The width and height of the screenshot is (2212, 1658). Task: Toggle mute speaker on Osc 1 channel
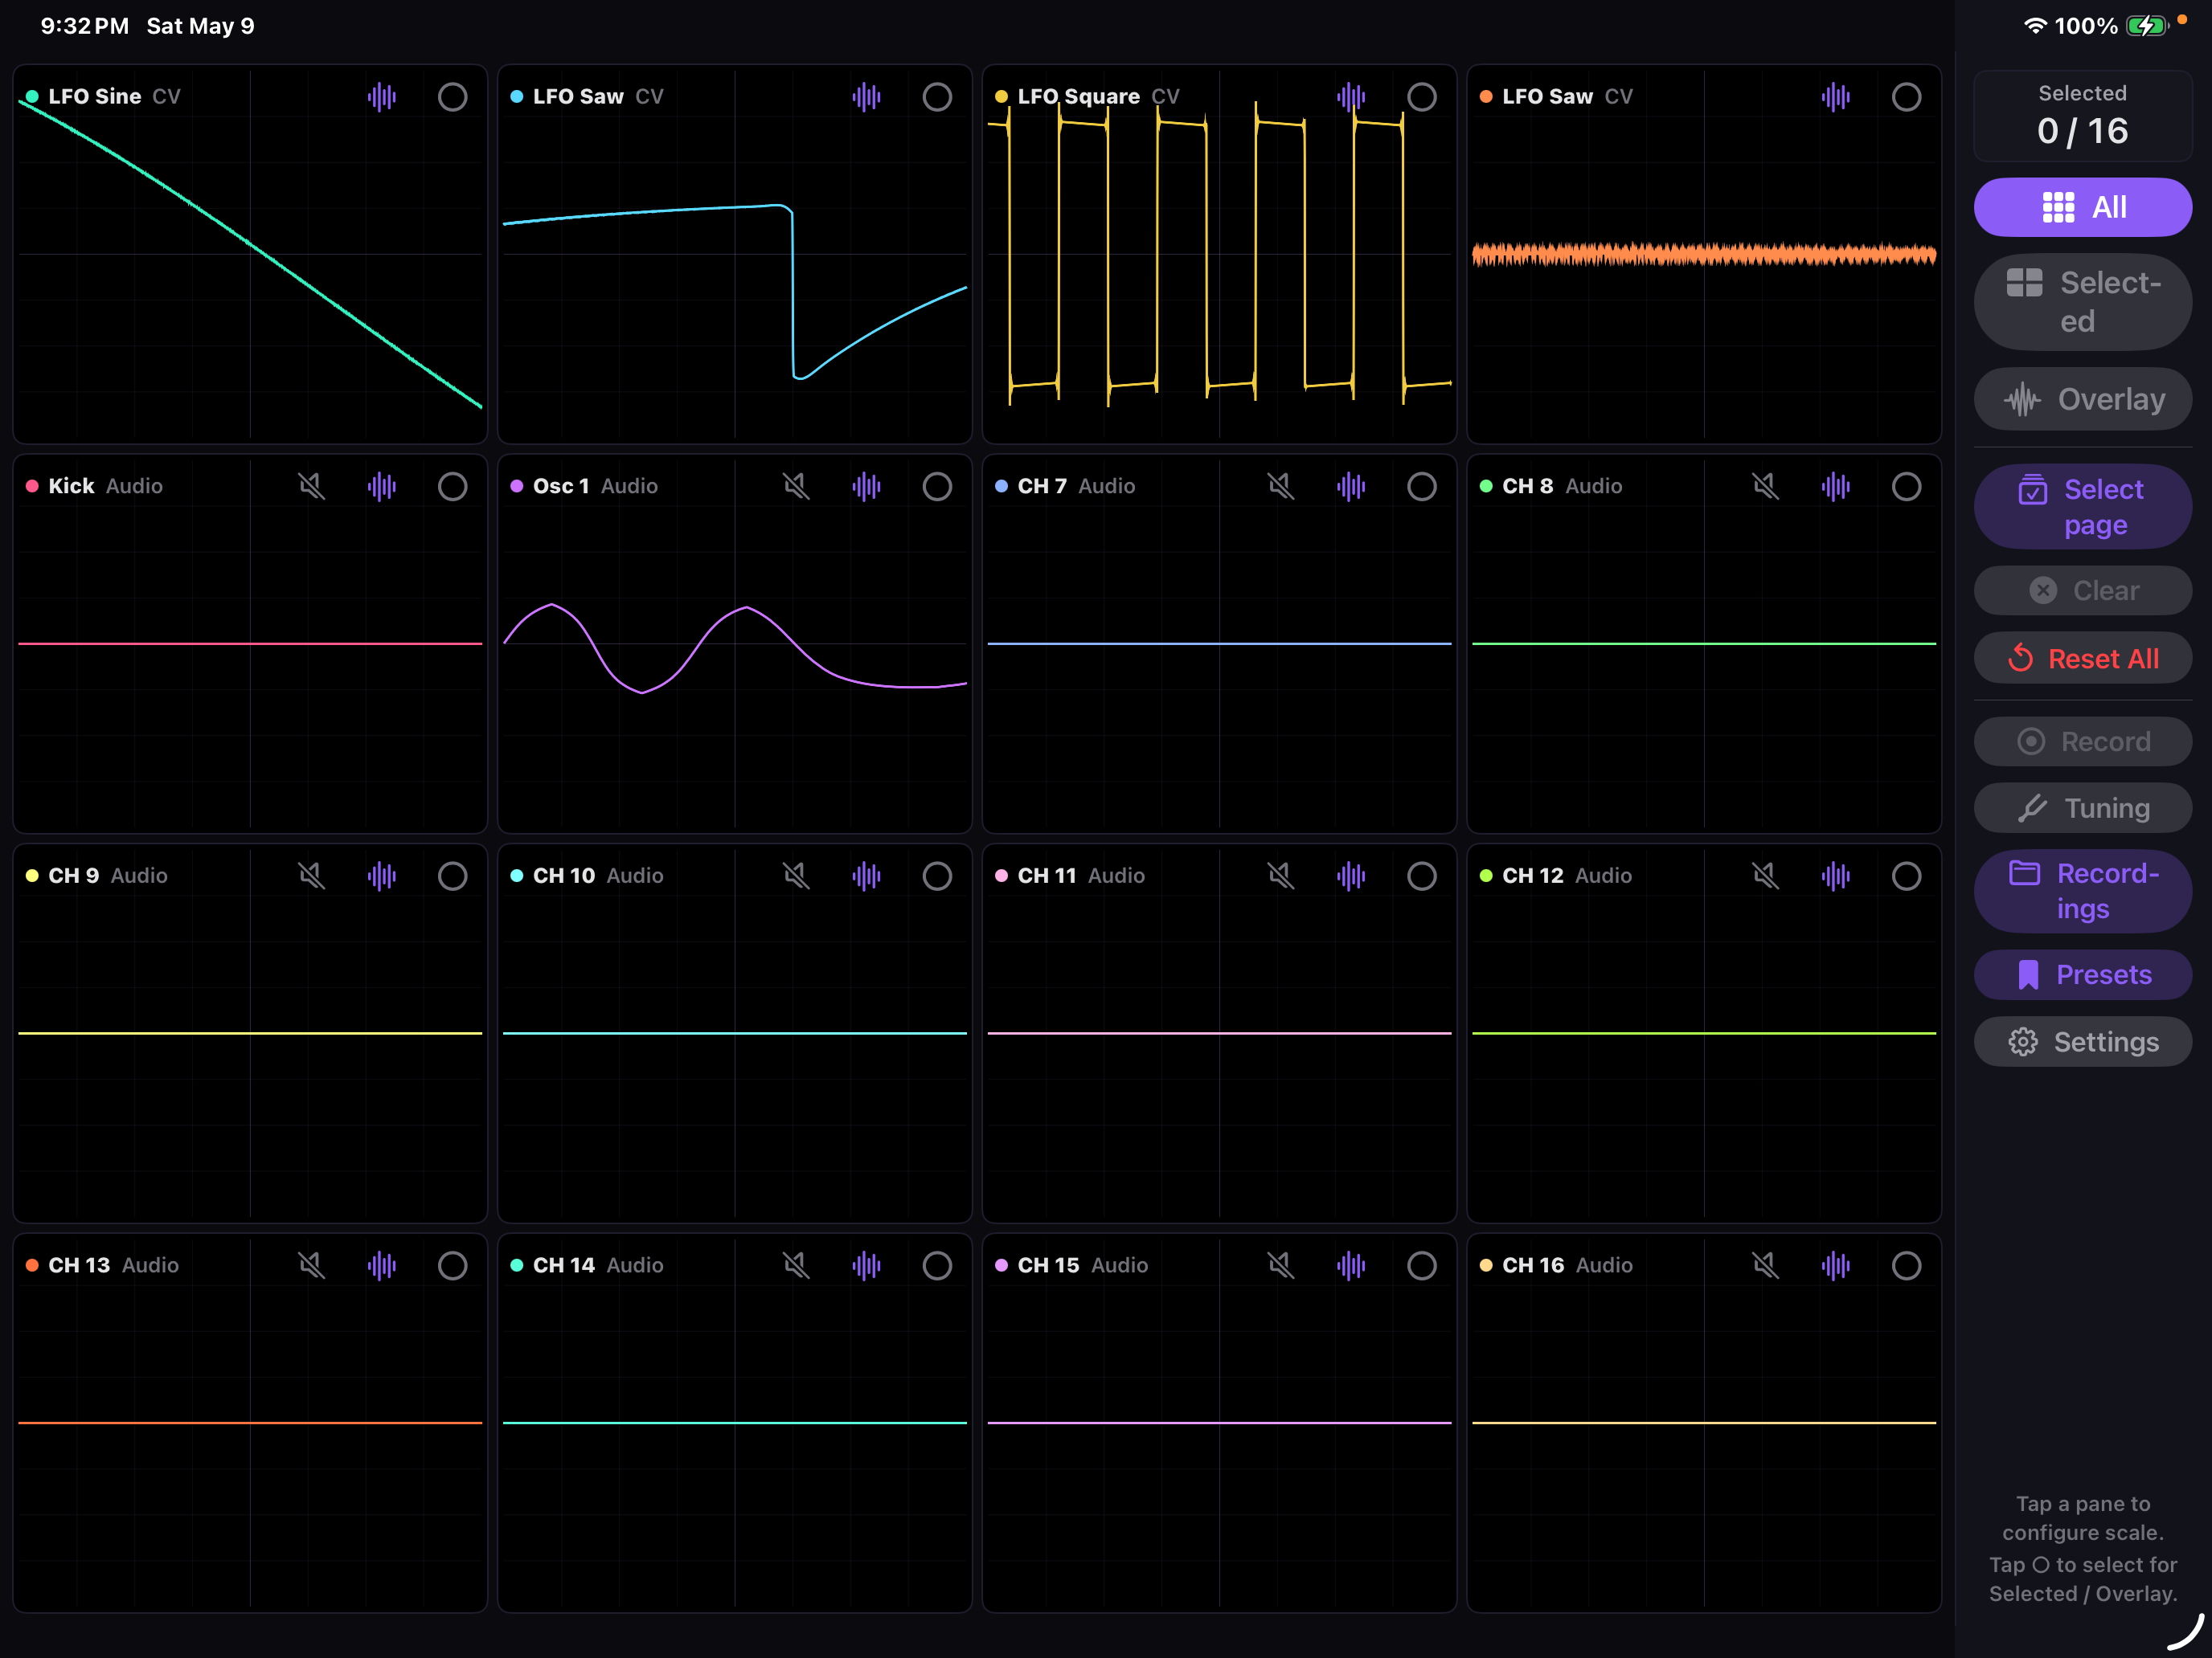796,487
